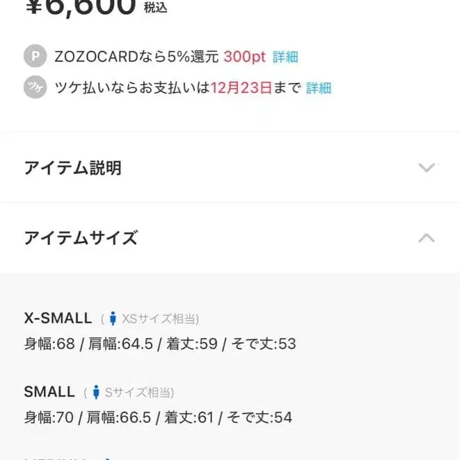Select the X-SMALL size heading
This screenshot has height=460, width=460.
(x=58, y=318)
